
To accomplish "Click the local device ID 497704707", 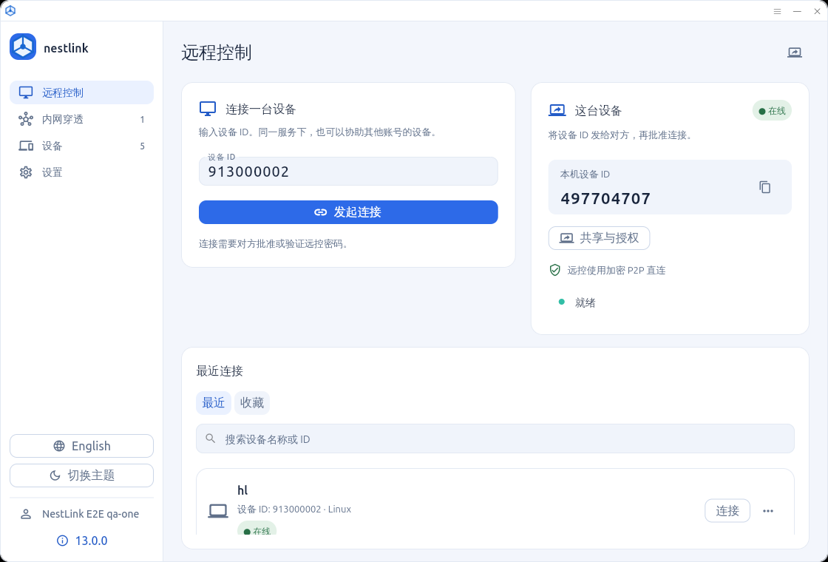I will tap(605, 199).
